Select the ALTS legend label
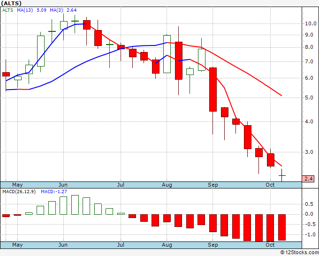Screen dimensions: 319x256 (8, 10)
